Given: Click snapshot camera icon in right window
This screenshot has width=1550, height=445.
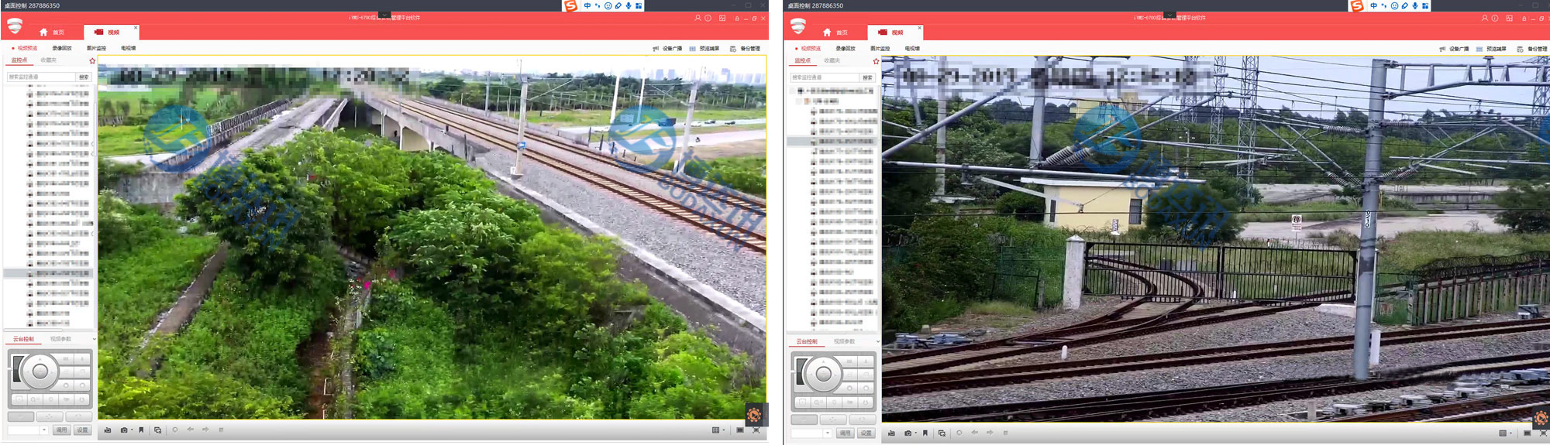Looking at the screenshot, I should click(x=908, y=433).
